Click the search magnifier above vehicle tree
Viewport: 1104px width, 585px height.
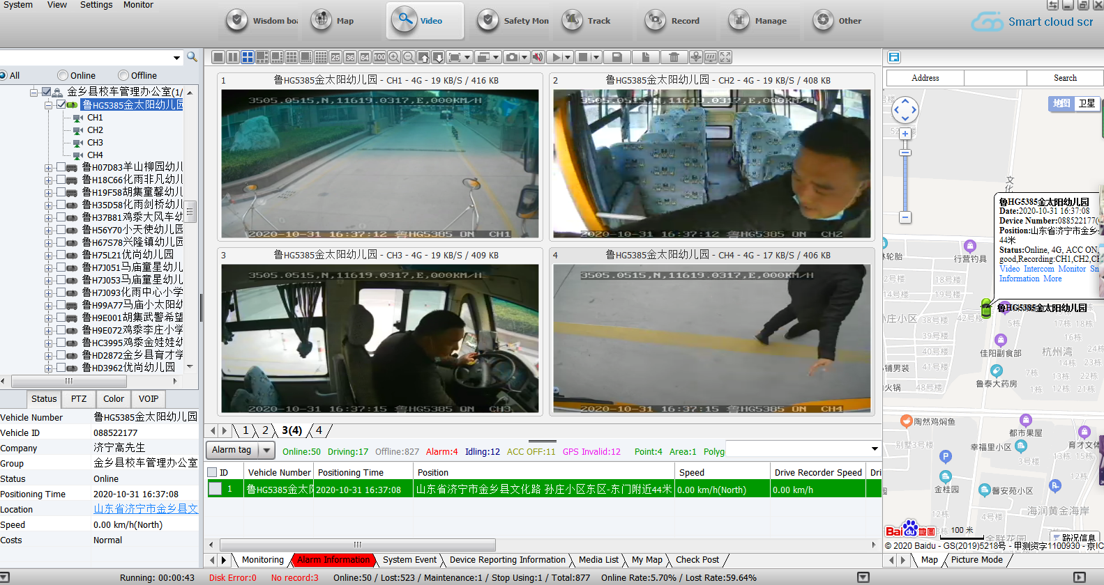click(192, 57)
